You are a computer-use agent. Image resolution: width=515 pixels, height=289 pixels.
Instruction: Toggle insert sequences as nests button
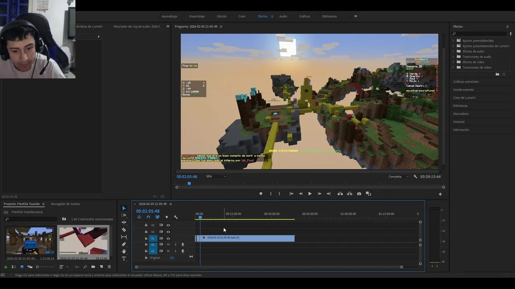[x=139, y=217]
